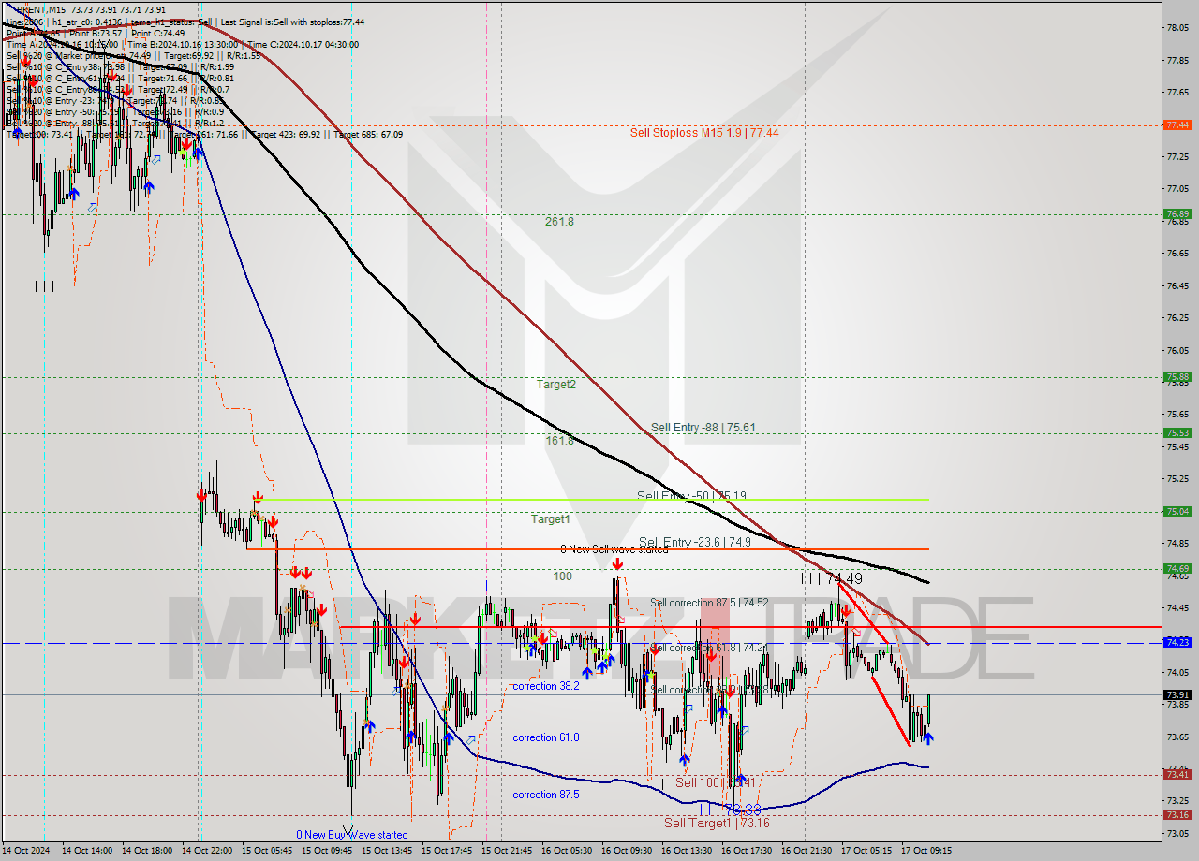Click the blue 'correction 87.5' label
The width and height of the screenshot is (1199, 861).
[546, 795]
